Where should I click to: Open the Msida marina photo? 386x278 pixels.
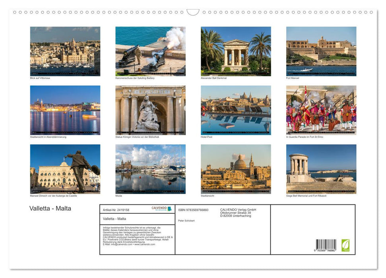pos(150,169)
